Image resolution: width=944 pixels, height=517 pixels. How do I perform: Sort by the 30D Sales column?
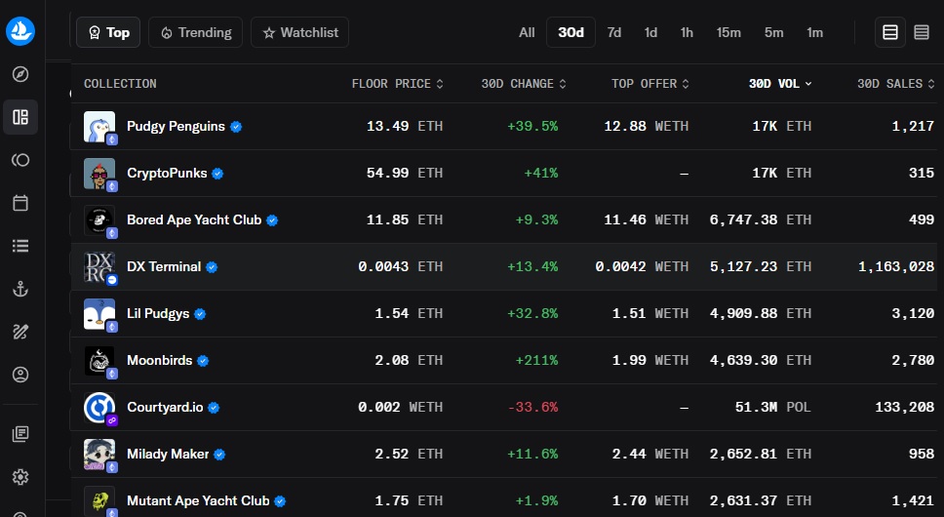click(x=896, y=84)
